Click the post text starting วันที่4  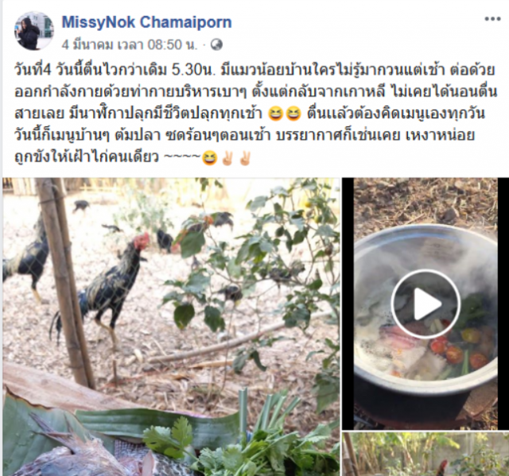tap(255, 114)
